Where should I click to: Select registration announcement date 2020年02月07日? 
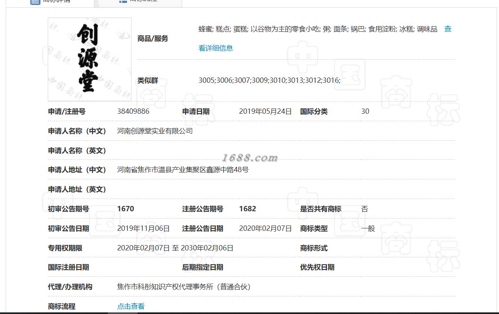pos(265,228)
